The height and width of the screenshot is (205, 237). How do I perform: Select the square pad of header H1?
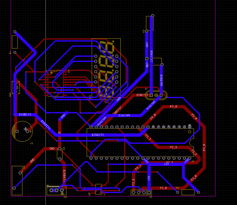click(149, 192)
